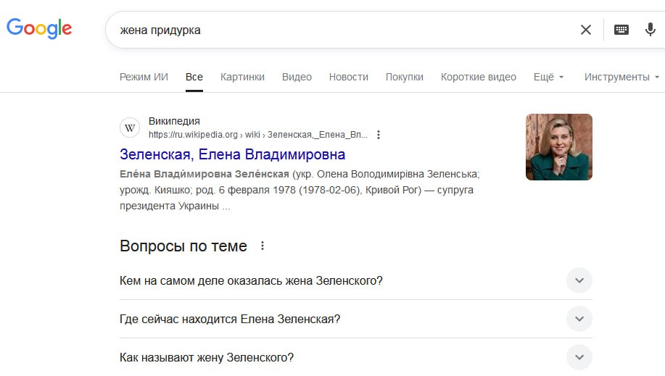665x376 pixels.
Task: Open three-dot menu beside Wikipedia URL
Action: tap(379, 135)
